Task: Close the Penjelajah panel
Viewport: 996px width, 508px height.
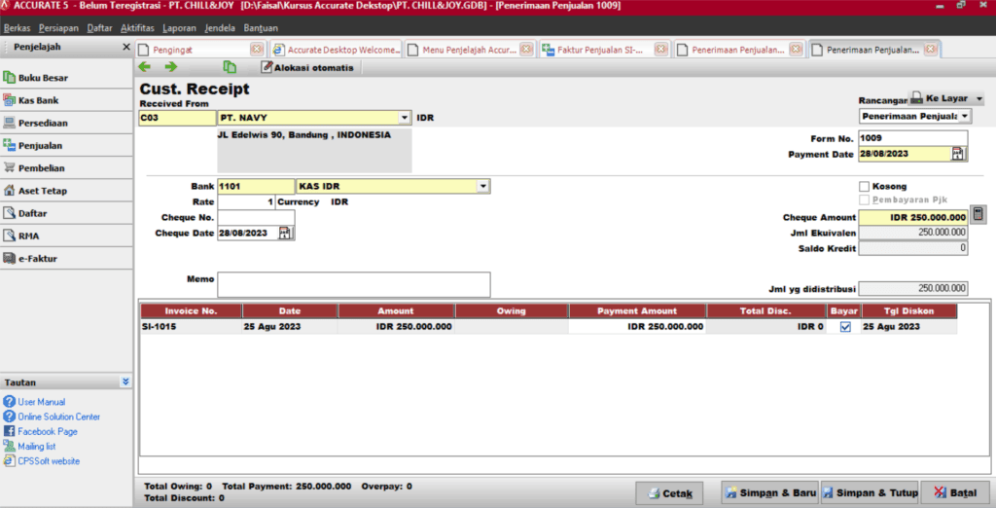Action: pos(125,47)
